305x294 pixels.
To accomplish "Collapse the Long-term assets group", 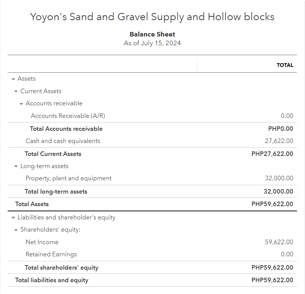I will click(16, 166).
